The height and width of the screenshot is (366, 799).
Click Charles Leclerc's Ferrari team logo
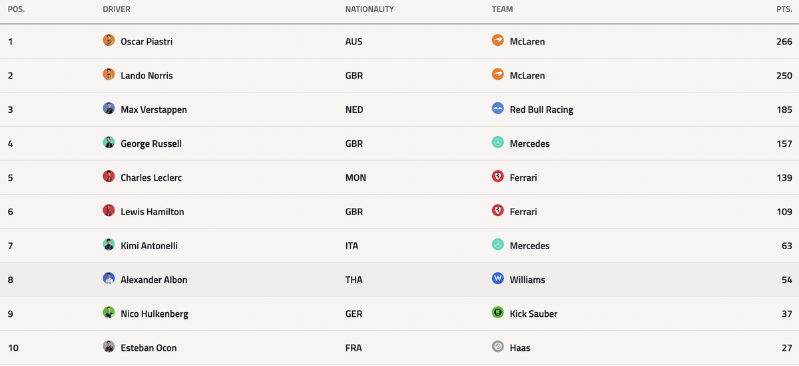[x=497, y=177]
